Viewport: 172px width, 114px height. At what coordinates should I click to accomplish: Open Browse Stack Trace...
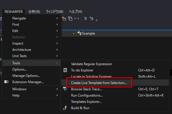coord(115,89)
